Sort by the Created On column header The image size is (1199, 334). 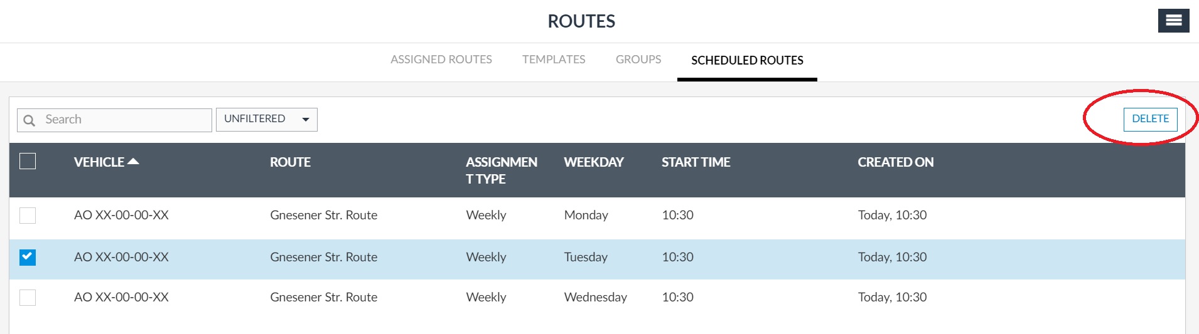pyautogui.click(x=895, y=162)
